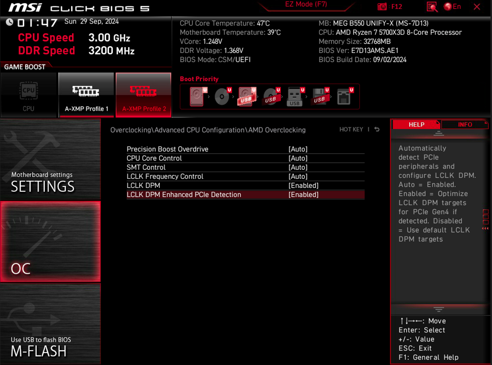Click the GAME BOOST label
The width and height of the screenshot is (492, 365).
click(25, 67)
